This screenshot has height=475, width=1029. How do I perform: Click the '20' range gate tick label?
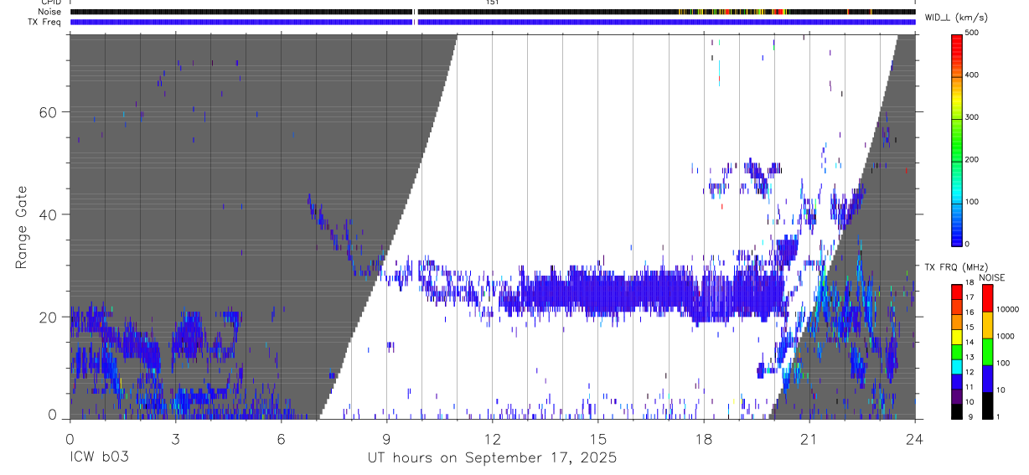47,317
